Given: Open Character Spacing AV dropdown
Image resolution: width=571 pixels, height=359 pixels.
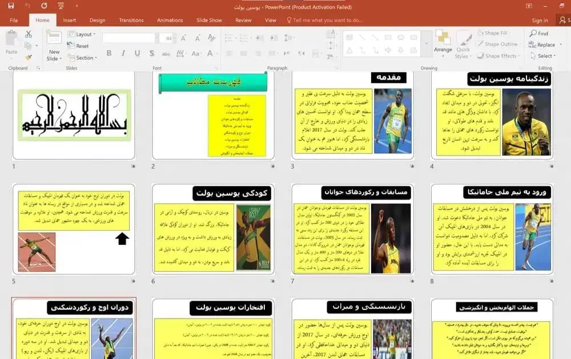Looking at the screenshot, I should tap(180, 54).
